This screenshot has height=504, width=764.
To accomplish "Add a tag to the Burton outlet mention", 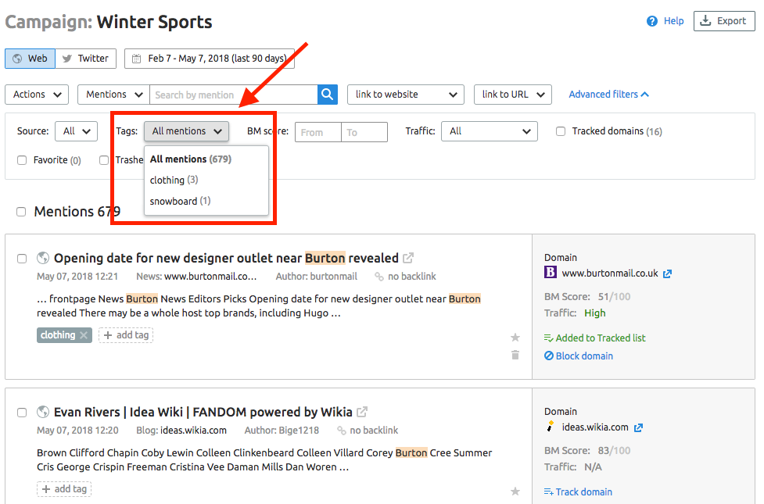I will [126, 335].
